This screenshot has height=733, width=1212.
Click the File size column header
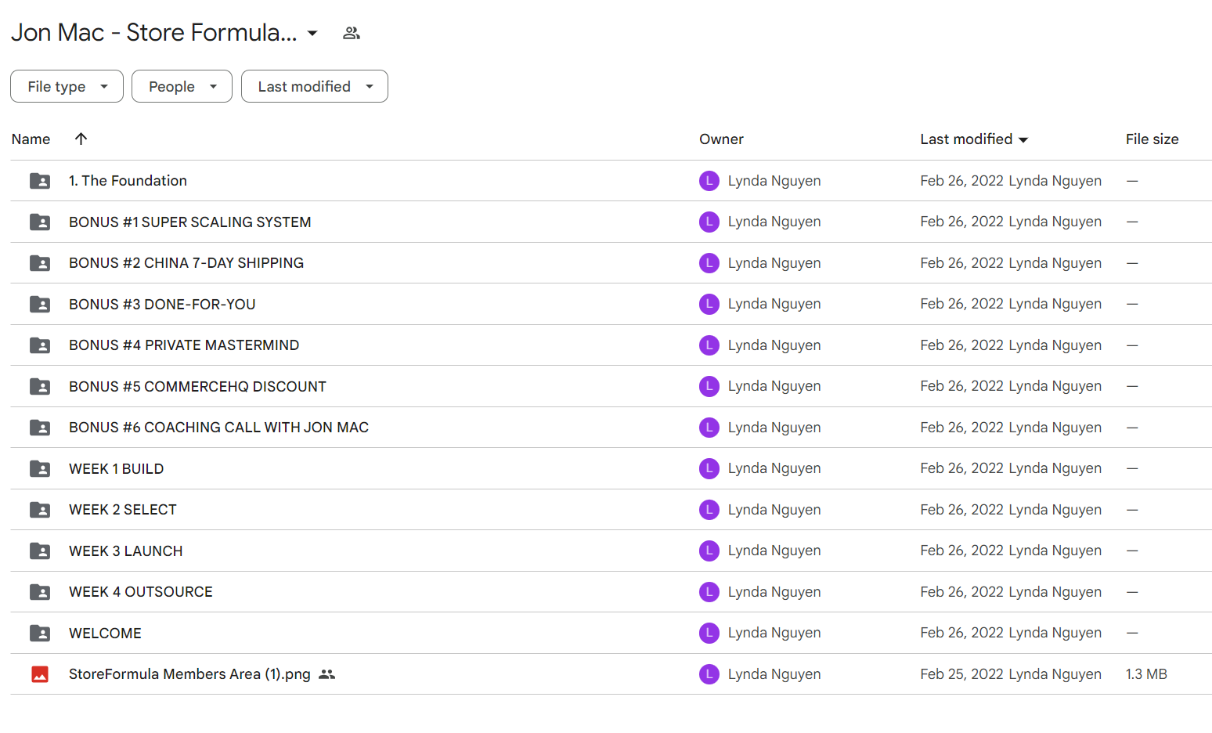point(1152,139)
